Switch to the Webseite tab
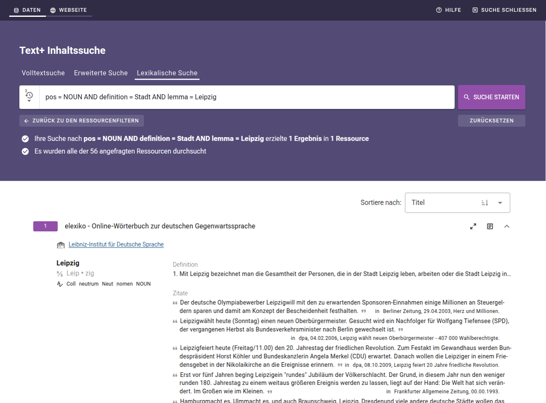546x403 pixels. point(69,10)
